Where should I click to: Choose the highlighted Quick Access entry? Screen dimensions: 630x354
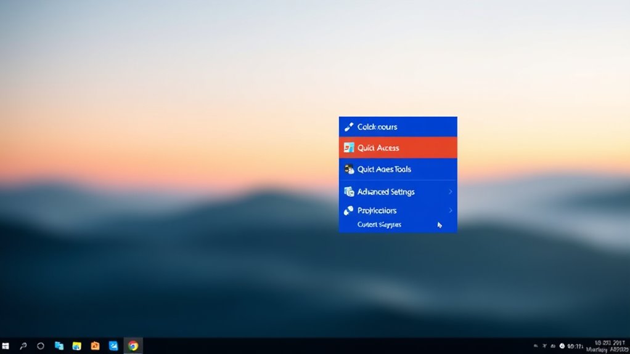[398, 148]
